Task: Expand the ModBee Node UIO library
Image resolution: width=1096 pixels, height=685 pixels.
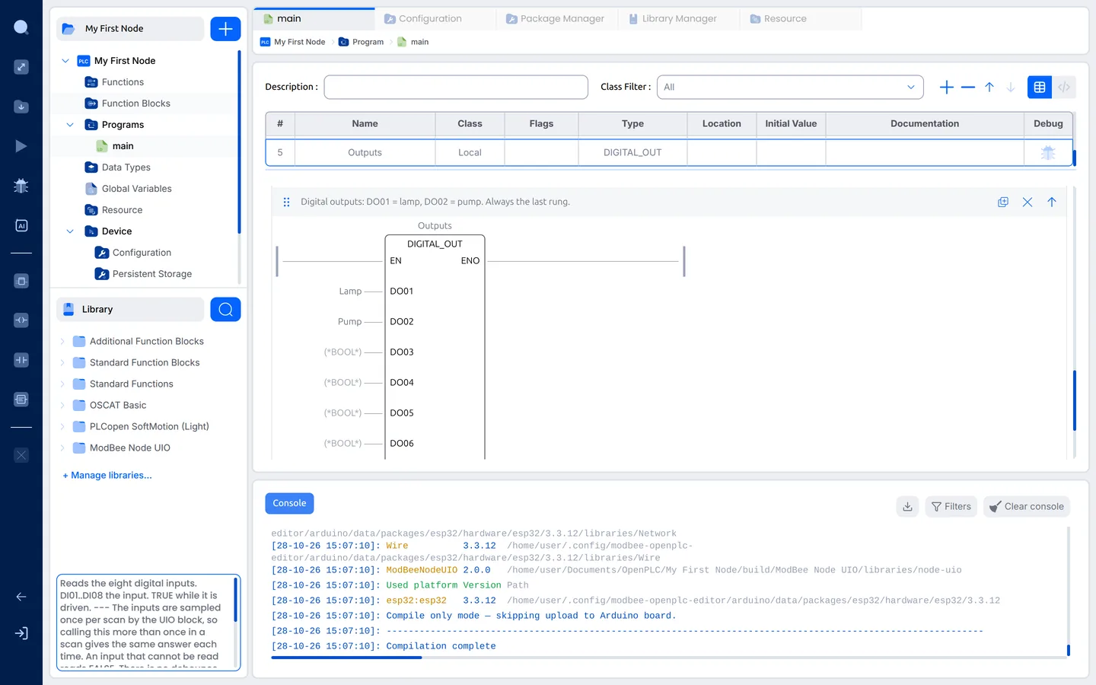Action: click(x=62, y=448)
